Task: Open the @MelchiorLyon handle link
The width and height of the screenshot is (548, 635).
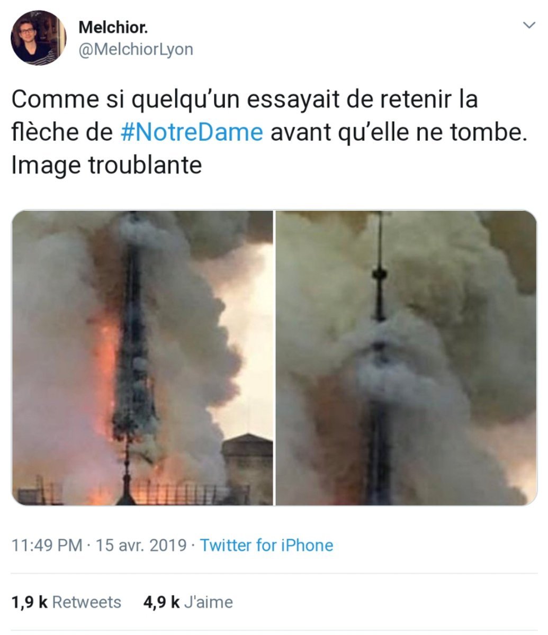Action: [136, 49]
